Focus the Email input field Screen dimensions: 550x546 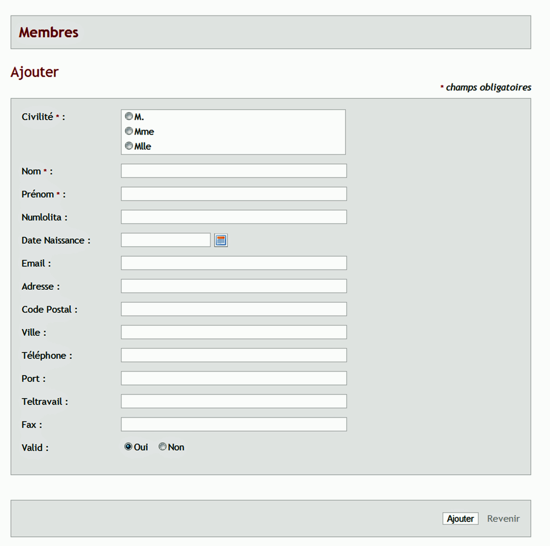[234, 263]
